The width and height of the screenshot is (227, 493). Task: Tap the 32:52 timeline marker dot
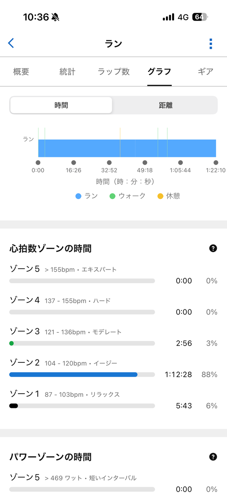109,163
